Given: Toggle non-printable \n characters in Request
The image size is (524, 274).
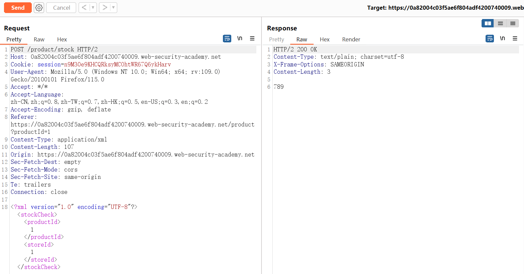Looking at the screenshot, I should coord(240,38).
